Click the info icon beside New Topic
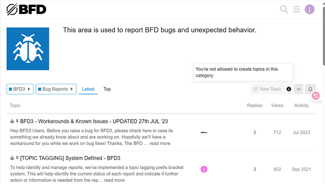 [289, 89]
